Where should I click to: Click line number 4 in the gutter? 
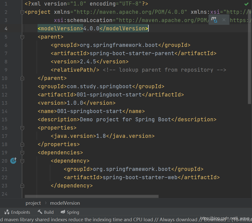coord(6,29)
